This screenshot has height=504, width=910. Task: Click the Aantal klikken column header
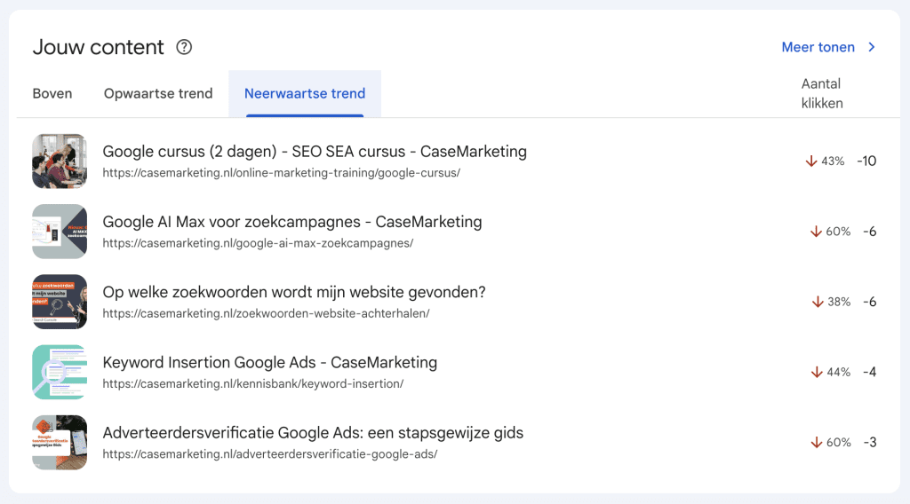822,93
